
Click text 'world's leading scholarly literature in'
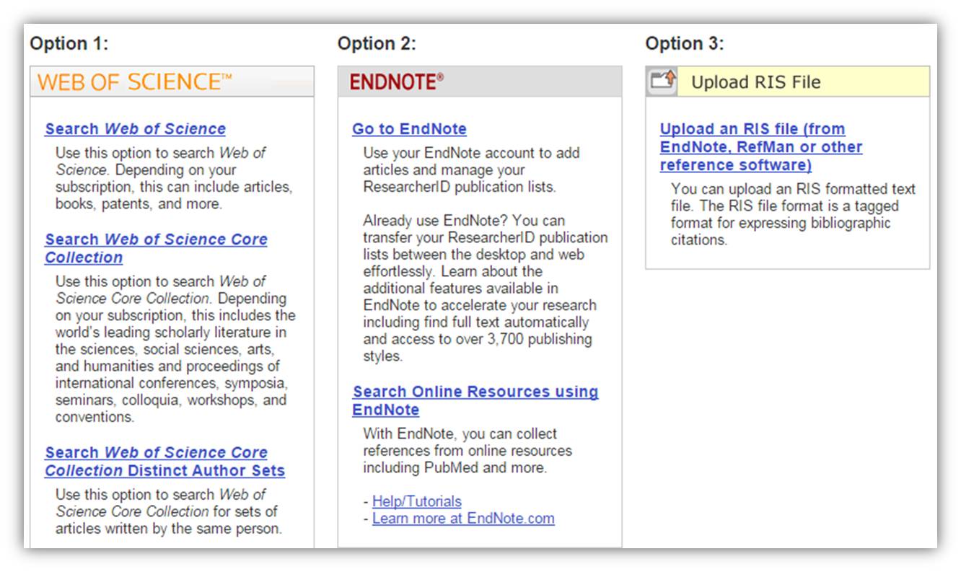click(x=171, y=333)
